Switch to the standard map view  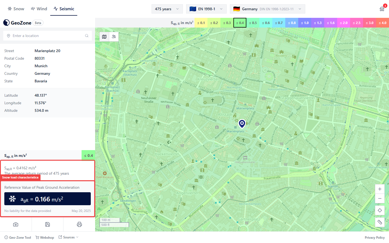click(x=104, y=37)
